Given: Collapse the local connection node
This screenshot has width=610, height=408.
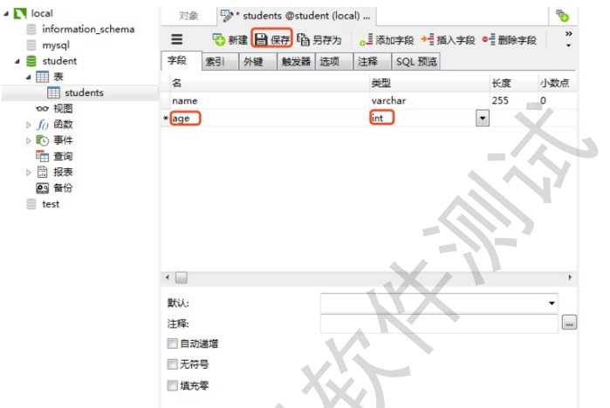Looking at the screenshot, I should click(x=6, y=14).
